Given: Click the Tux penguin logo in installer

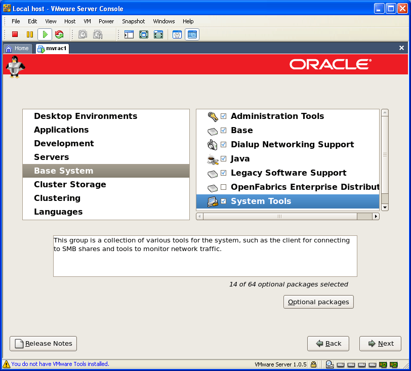Looking at the screenshot, I should pyautogui.click(x=15, y=66).
